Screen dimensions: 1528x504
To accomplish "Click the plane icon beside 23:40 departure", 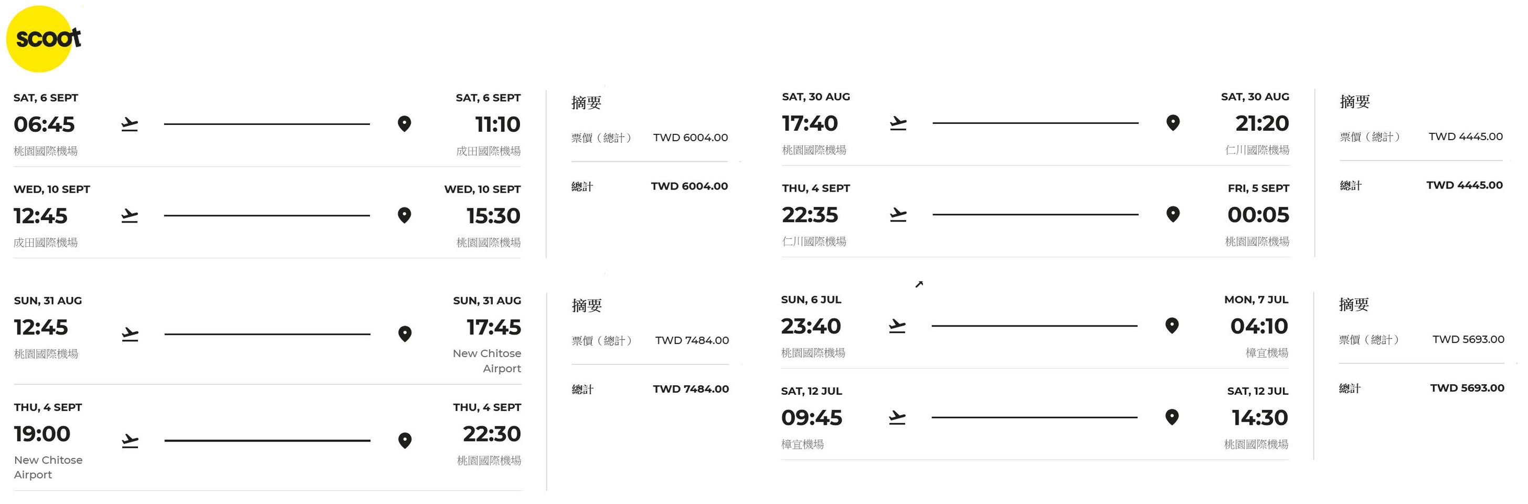I will tap(897, 327).
